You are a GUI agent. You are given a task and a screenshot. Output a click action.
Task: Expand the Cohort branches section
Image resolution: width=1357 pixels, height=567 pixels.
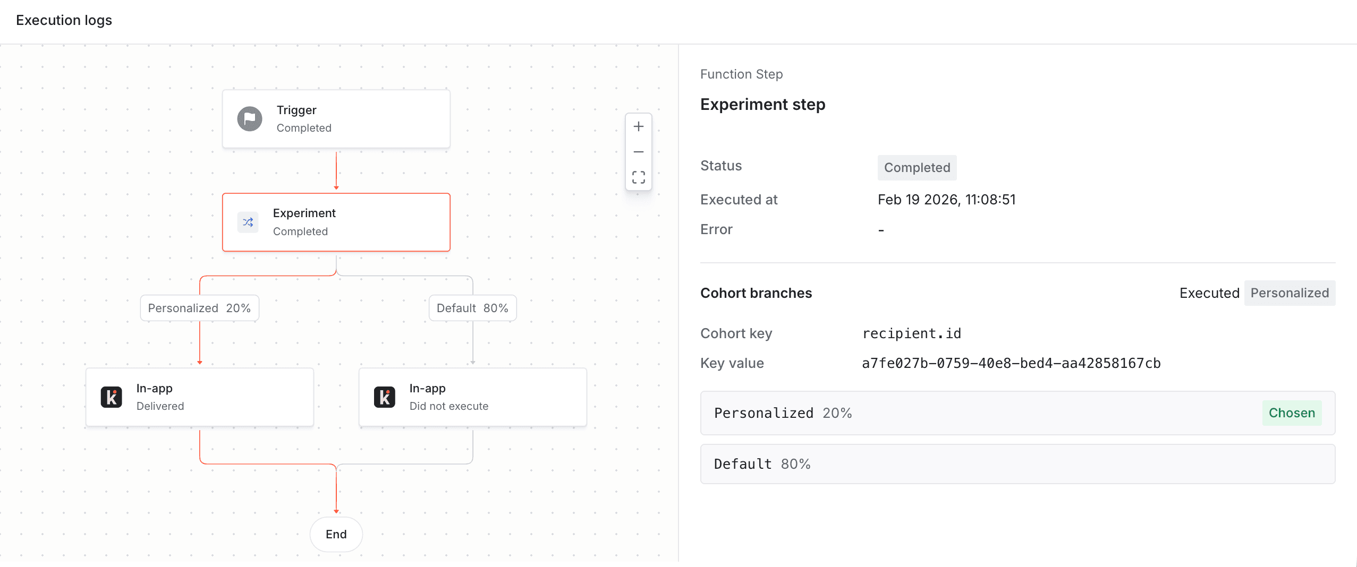tap(756, 293)
